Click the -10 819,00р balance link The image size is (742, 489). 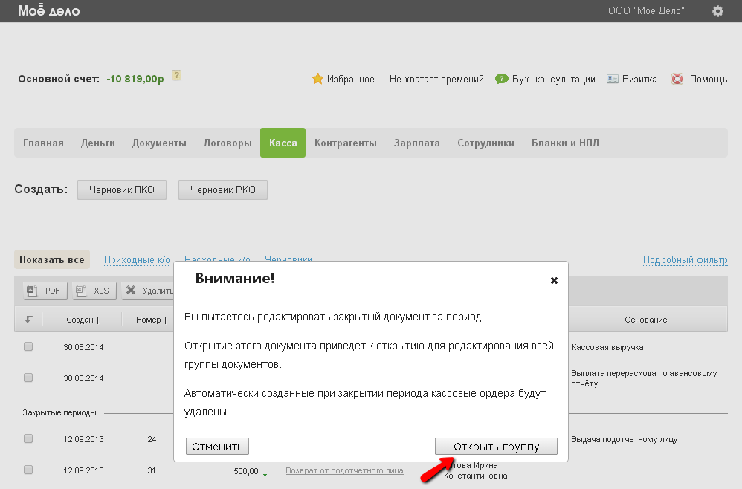(135, 79)
